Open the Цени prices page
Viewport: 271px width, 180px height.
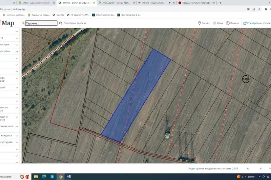point(218,23)
